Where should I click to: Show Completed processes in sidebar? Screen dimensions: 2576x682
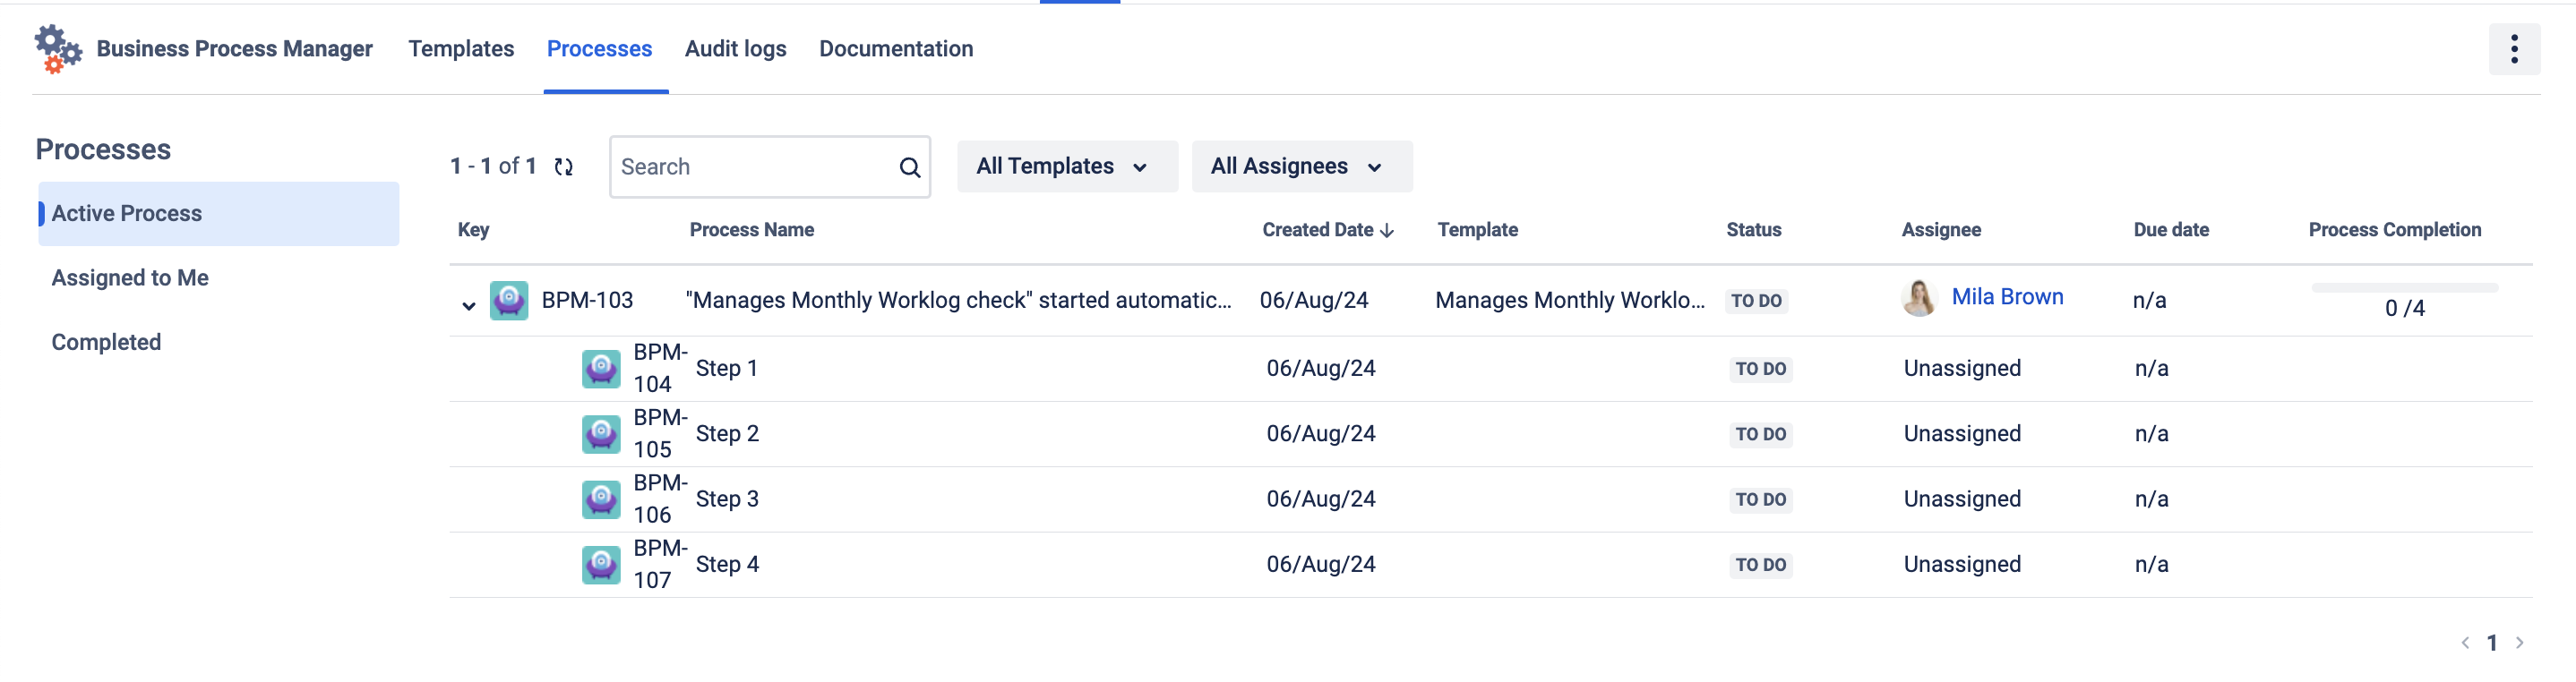pos(106,343)
